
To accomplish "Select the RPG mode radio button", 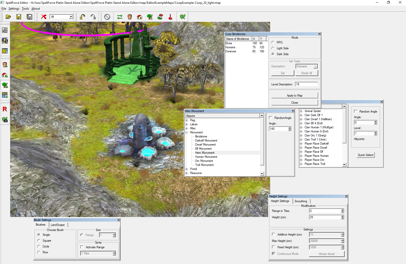I will click(x=273, y=42).
